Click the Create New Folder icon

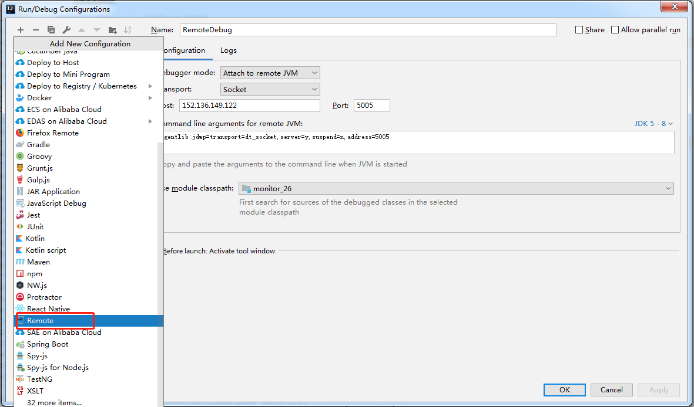[112, 30]
